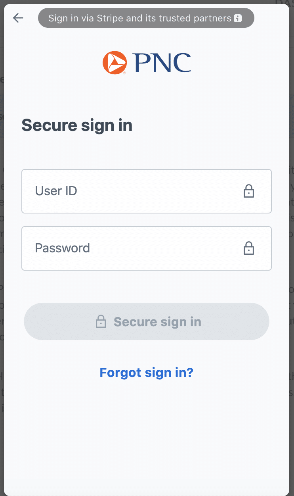Click the bold Secure sign in heading
The height and width of the screenshot is (496, 294).
pyautogui.click(x=77, y=125)
